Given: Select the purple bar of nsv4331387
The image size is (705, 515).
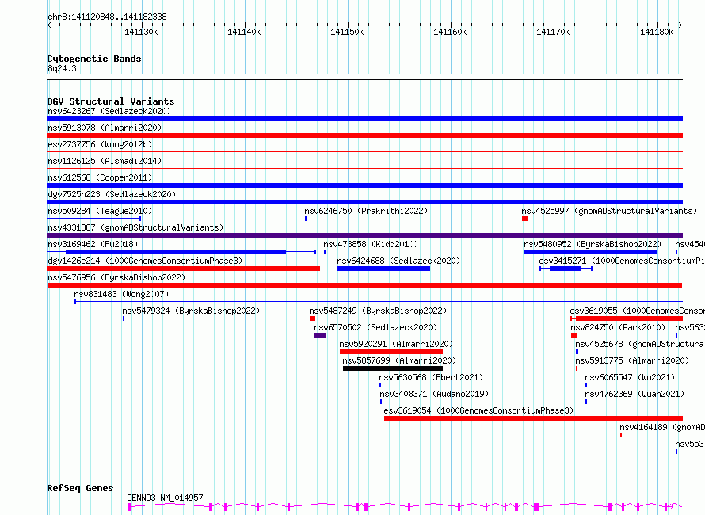Looking at the screenshot, I should click(x=364, y=235).
